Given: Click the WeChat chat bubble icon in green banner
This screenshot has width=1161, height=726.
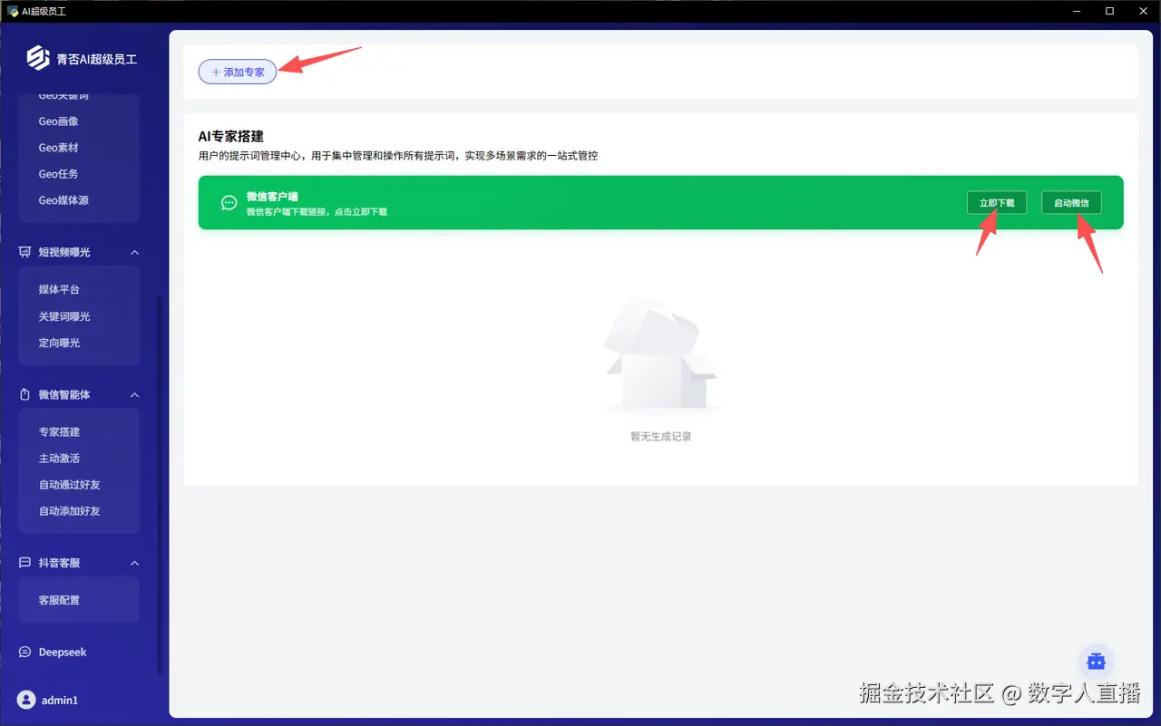Looking at the screenshot, I should point(229,203).
